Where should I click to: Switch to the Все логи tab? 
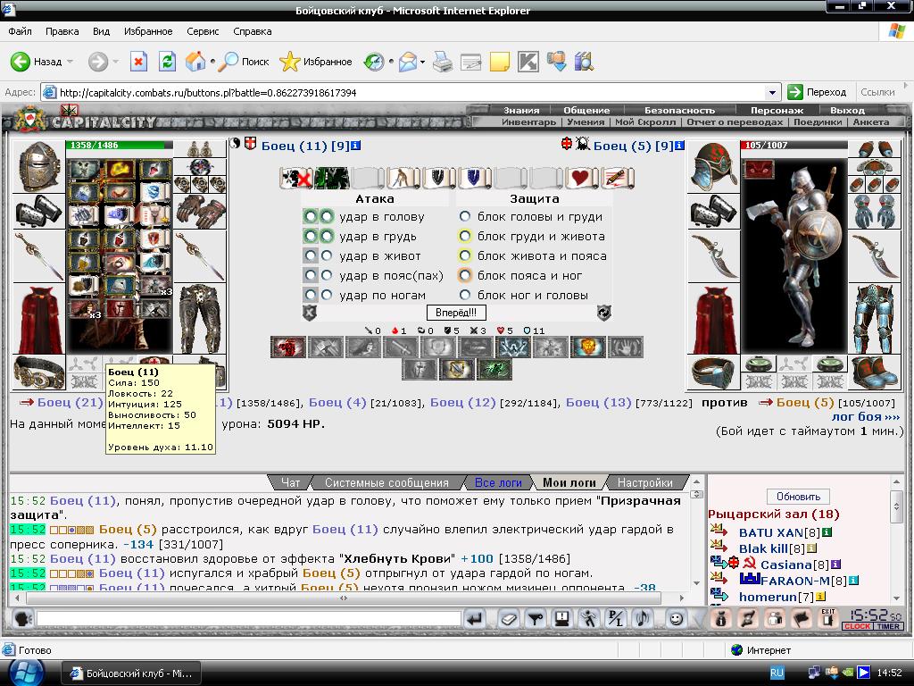(498, 483)
